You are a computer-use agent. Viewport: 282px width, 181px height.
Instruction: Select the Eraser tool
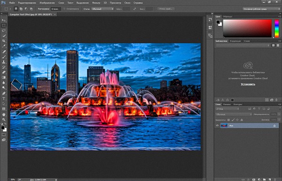tap(4, 73)
